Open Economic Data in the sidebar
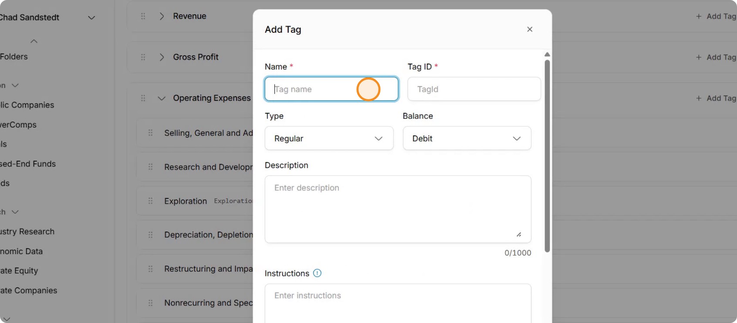The width and height of the screenshot is (737, 323). pyautogui.click(x=21, y=251)
